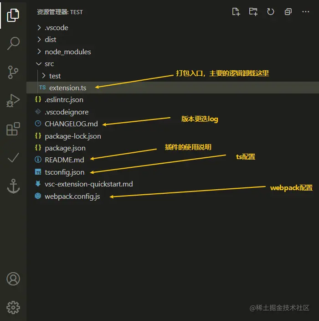Open the .vscodeignore file
The image size is (319, 321).
click(x=67, y=112)
